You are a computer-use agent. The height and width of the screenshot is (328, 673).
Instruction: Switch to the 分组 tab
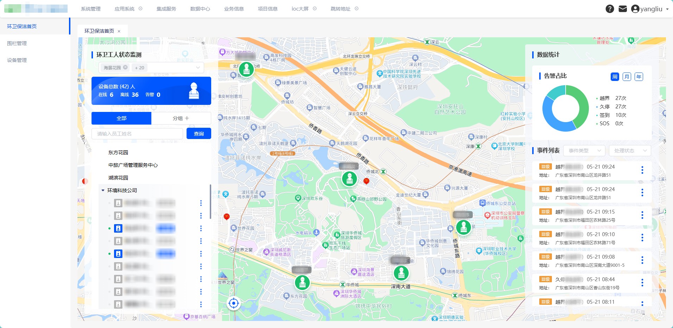pos(181,118)
